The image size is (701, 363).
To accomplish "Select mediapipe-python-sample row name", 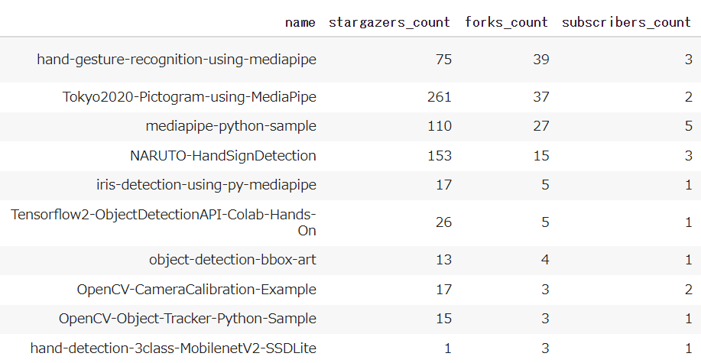I will coord(231,126).
